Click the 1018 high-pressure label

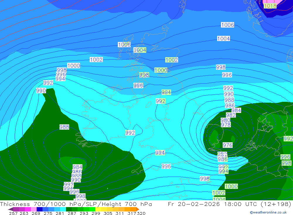pos(270,6)
